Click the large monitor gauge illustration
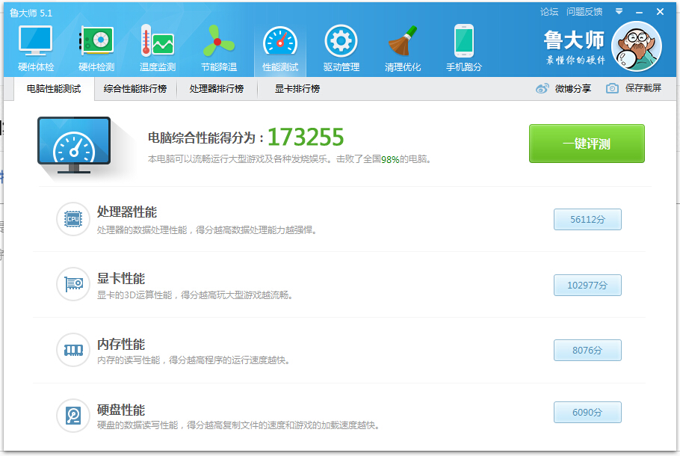The image size is (680, 456). point(74,145)
